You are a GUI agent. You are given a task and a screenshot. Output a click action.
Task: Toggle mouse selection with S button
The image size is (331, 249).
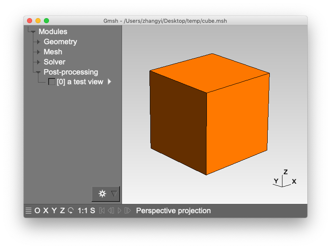click(92, 211)
